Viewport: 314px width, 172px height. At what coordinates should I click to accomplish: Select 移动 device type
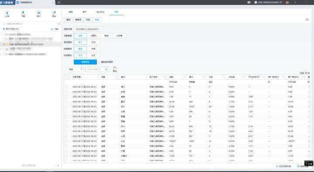point(106,36)
